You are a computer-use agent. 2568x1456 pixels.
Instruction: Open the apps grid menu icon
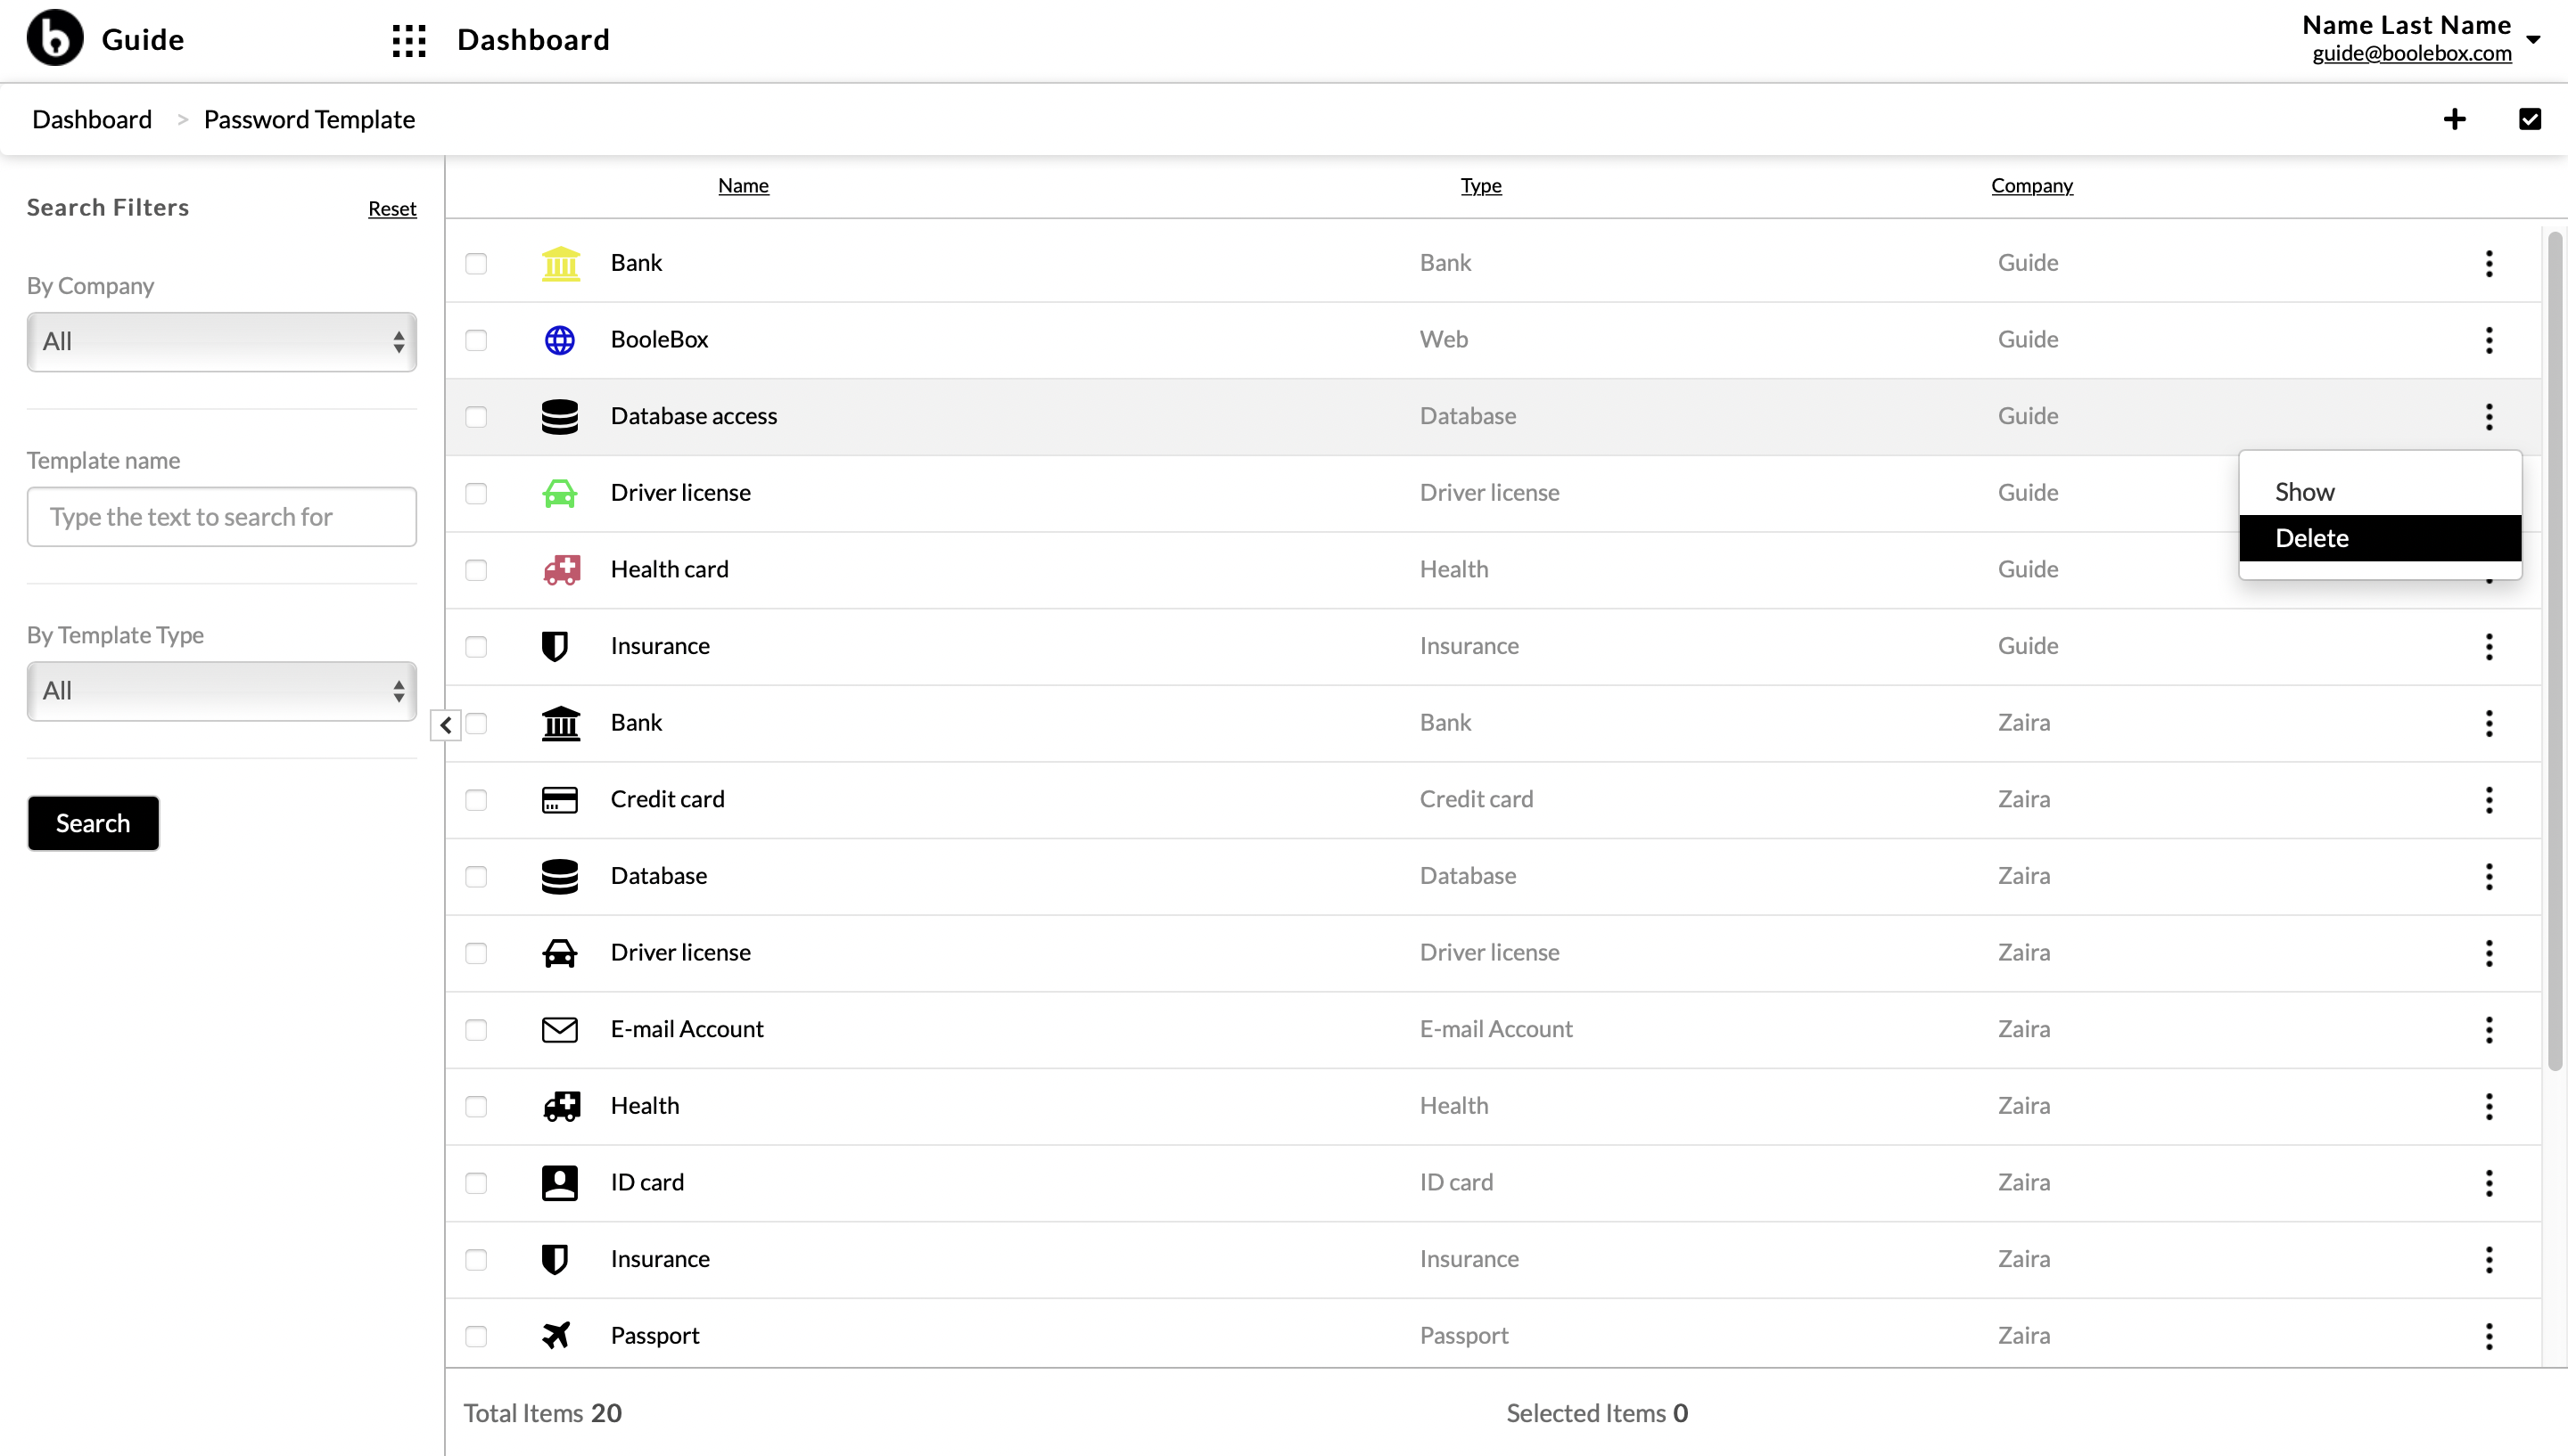409,41
